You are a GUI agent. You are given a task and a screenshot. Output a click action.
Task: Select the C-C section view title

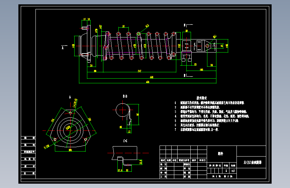pos(125,141)
